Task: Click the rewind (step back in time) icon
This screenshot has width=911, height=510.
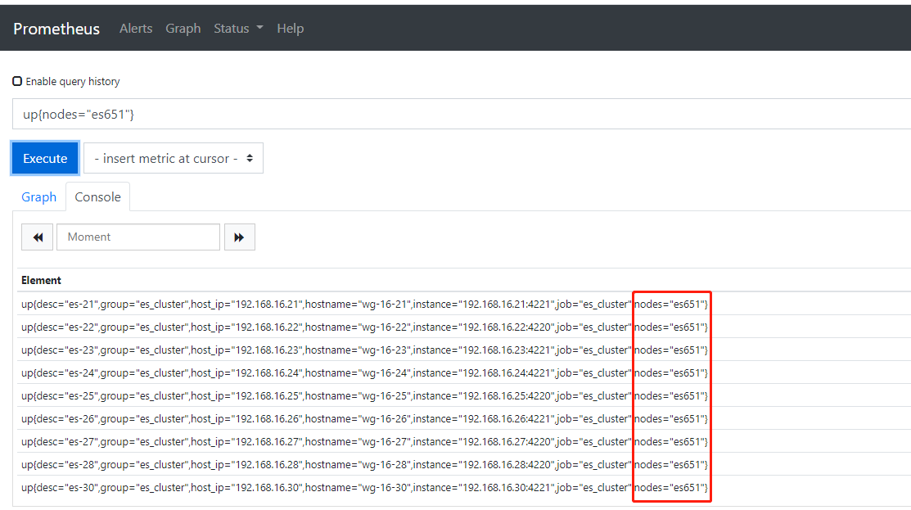Action: click(37, 237)
